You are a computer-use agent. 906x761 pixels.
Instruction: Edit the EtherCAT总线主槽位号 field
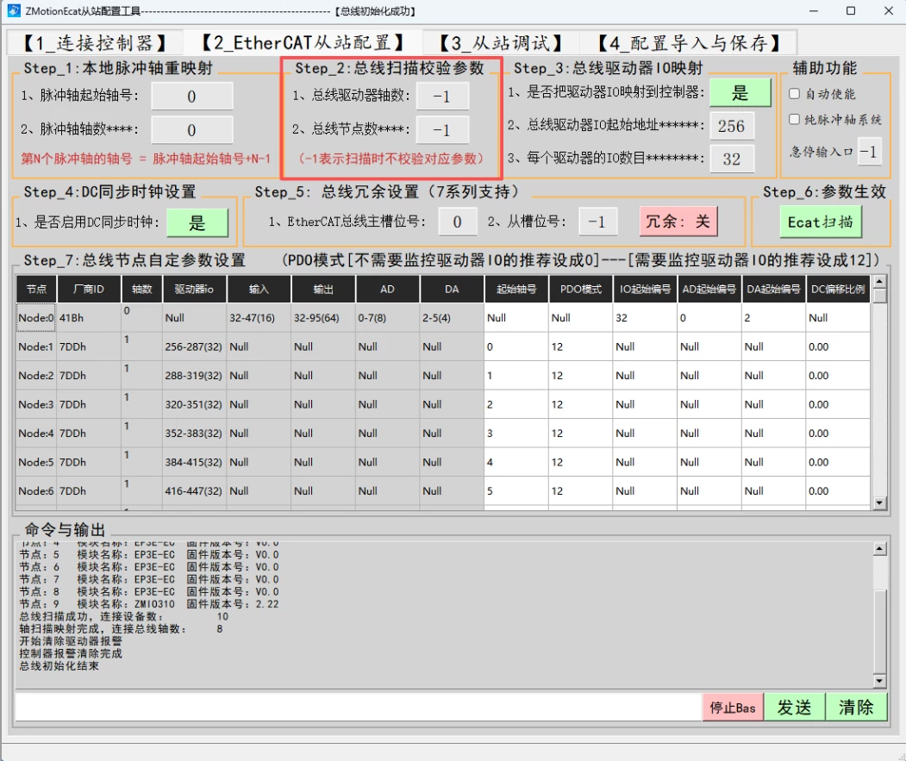[457, 221]
